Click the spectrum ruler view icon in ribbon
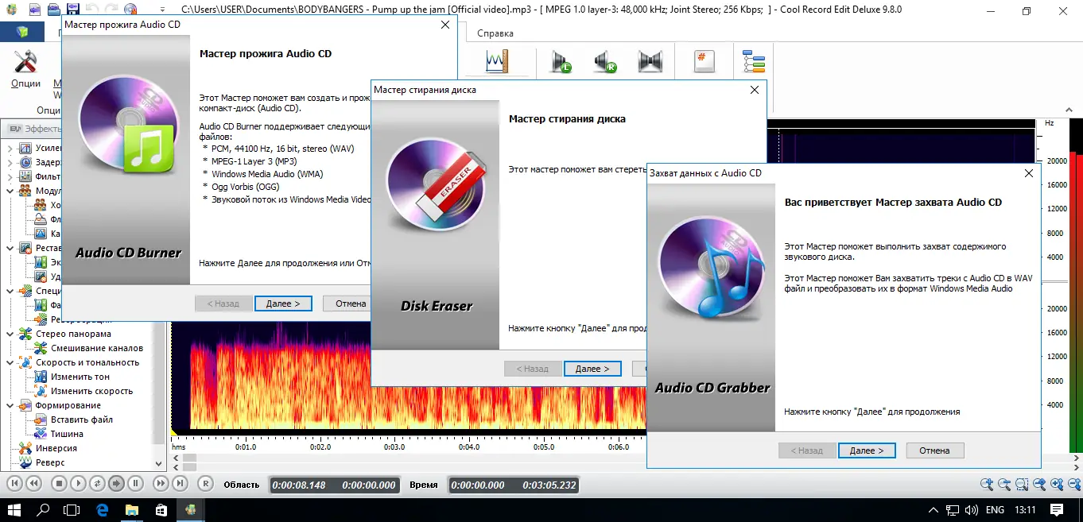Screen dimensions: 1083x522 point(497,61)
